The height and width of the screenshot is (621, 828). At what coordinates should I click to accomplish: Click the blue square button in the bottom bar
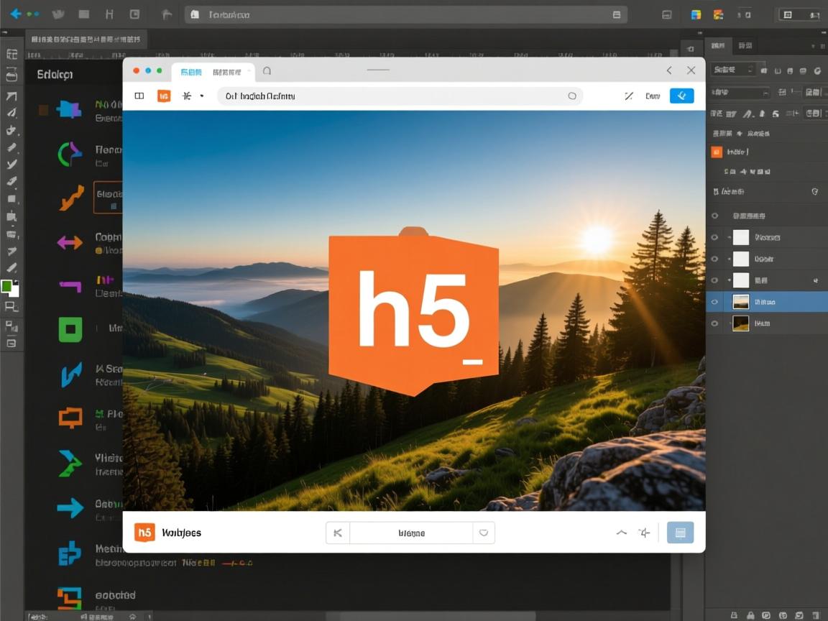pos(680,533)
